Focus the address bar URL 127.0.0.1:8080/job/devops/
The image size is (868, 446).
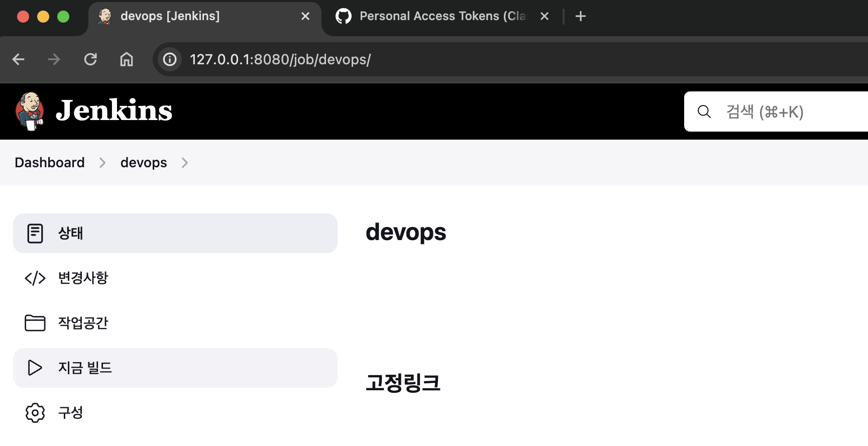point(280,59)
